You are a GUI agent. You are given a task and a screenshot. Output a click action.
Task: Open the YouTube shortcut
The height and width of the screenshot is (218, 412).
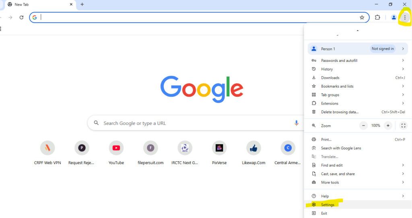tap(116, 153)
